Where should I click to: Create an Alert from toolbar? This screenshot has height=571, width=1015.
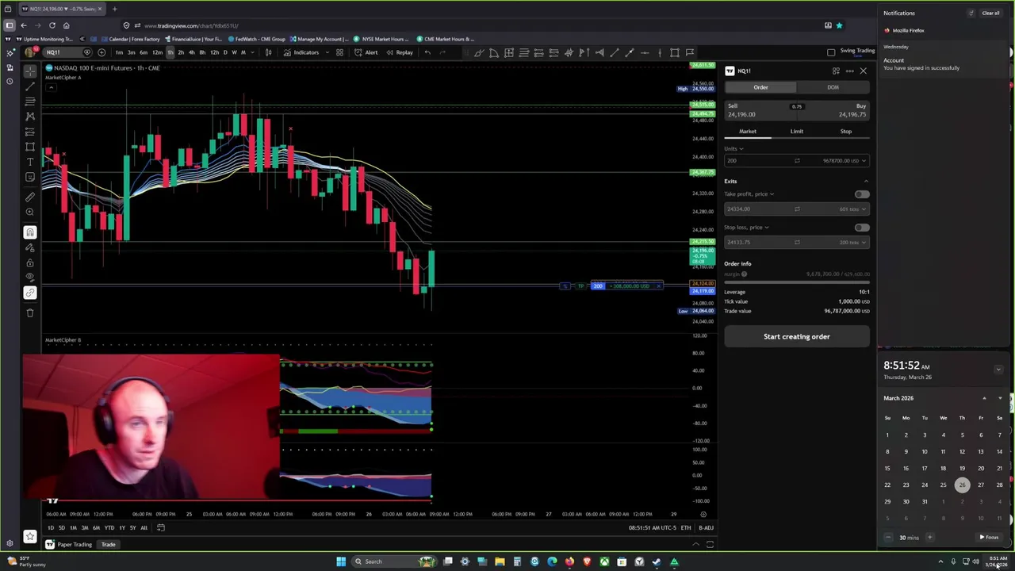pos(366,52)
